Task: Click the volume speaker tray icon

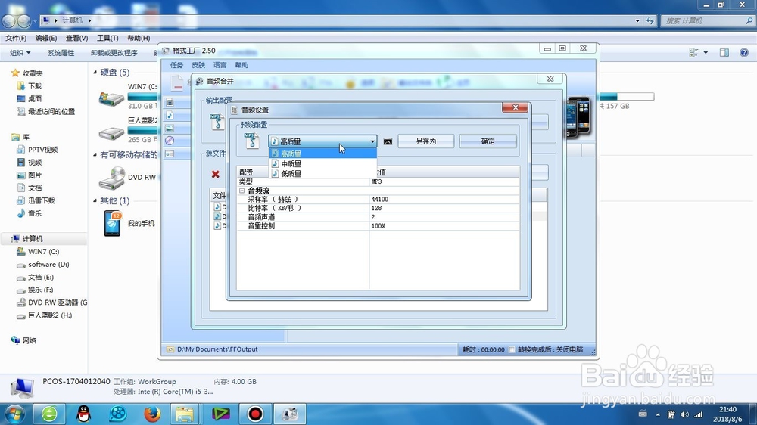Action: (684, 414)
